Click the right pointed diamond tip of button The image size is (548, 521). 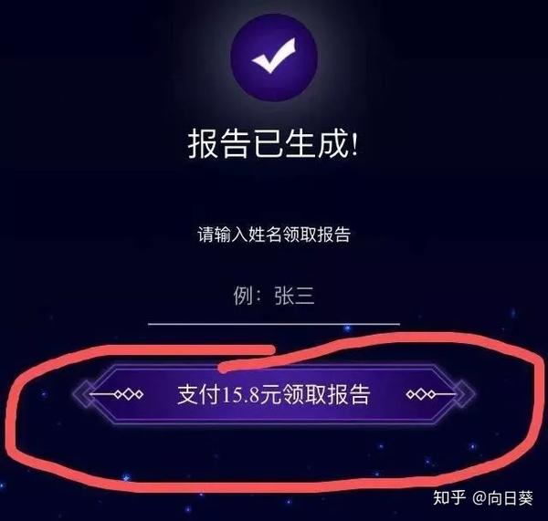(x=465, y=394)
